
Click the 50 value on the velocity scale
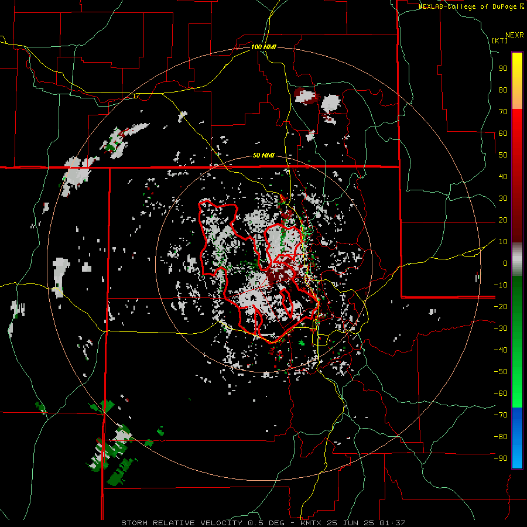503,155
